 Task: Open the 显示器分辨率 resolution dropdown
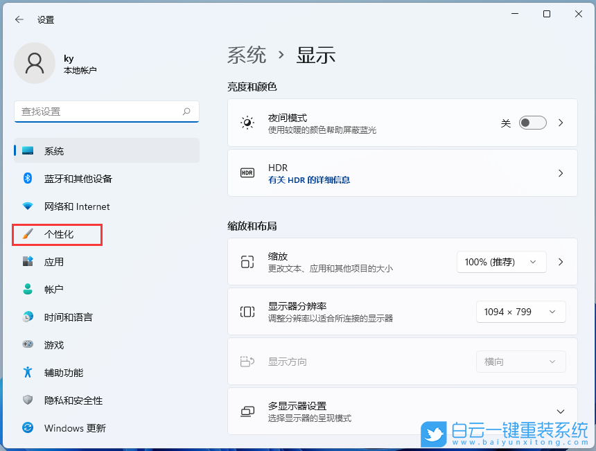(x=520, y=312)
